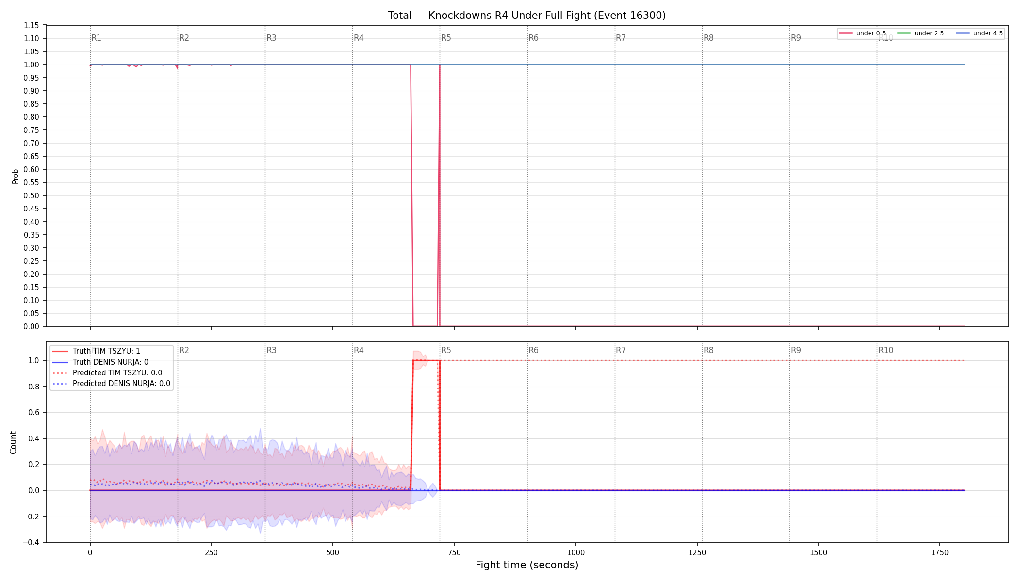Click the chart title mentioning Event 16300

(x=527, y=16)
